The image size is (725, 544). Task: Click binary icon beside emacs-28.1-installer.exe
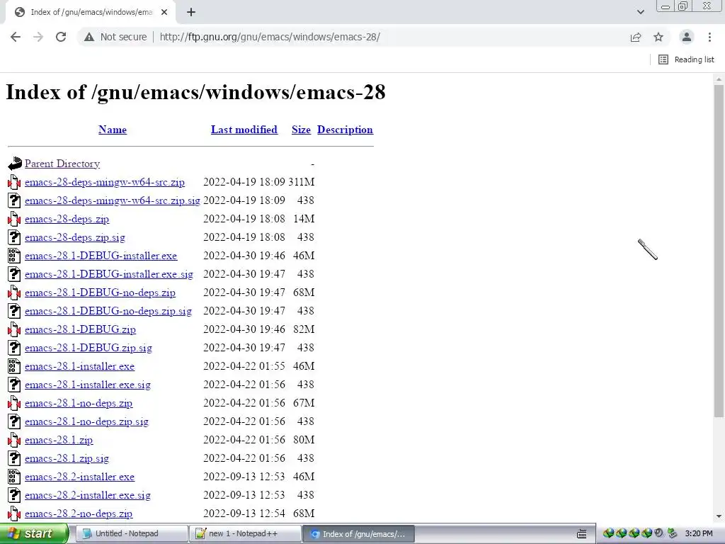(14, 366)
